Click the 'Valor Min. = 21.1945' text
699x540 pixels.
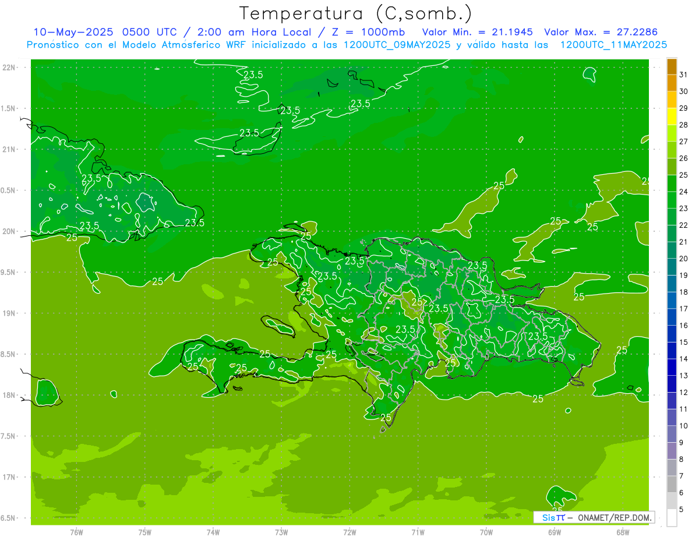tap(478, 31)
